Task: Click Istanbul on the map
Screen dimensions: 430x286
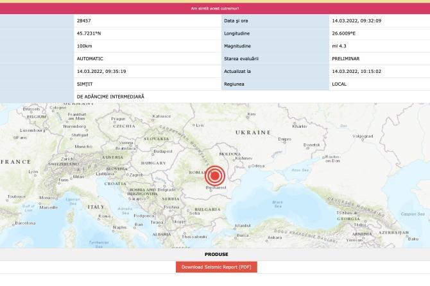Action: (x=243, y=226)
